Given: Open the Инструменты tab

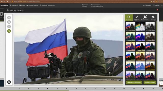Looking at the screenshot, I should pyautogui.click(x=145, y=18).
